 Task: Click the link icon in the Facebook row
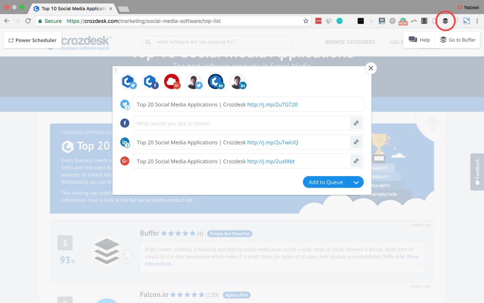pyautogui.click(x=356, y=123)
